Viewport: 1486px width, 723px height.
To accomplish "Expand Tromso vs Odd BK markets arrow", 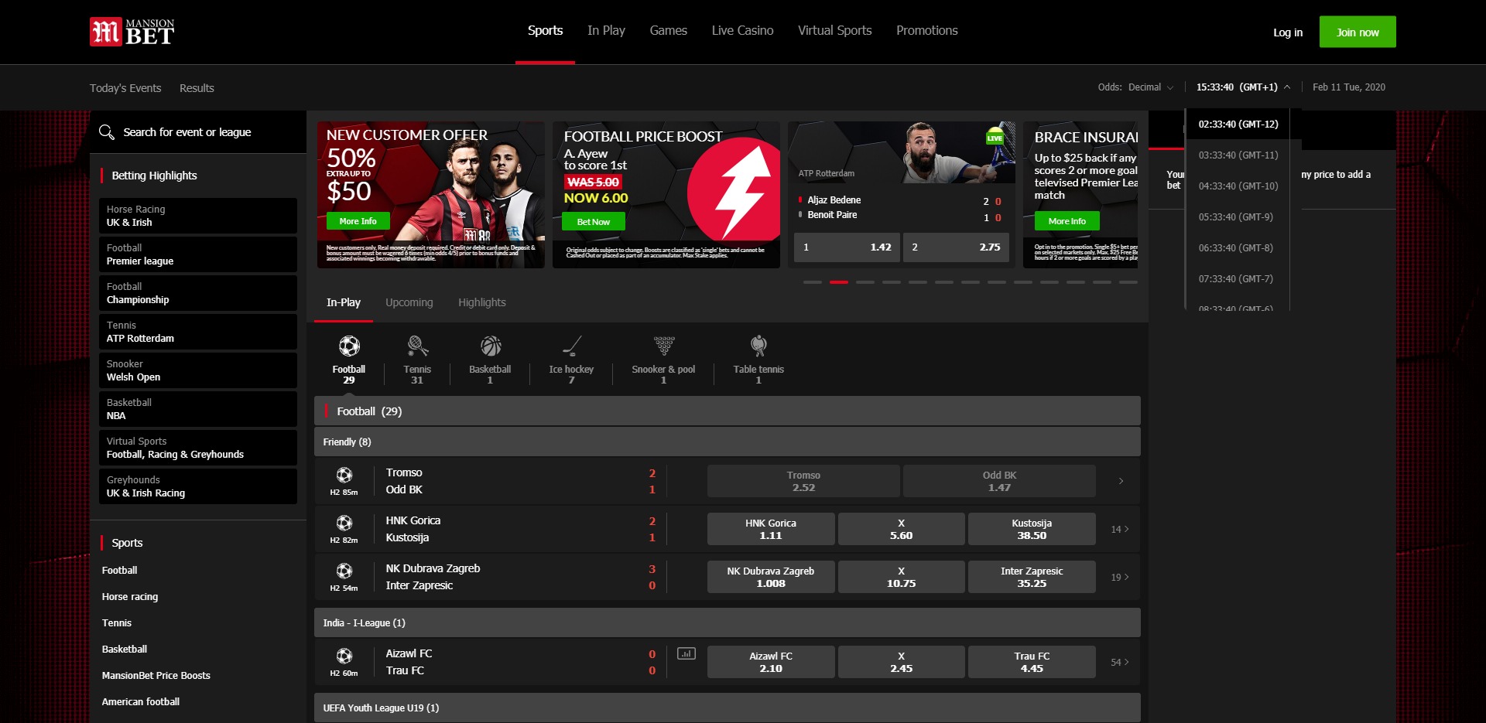I will pyautogui.click(x=1121, y=481).
